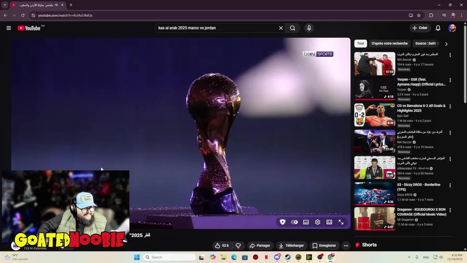
Task: Switch player to theater mode
Action: (329, 222)
